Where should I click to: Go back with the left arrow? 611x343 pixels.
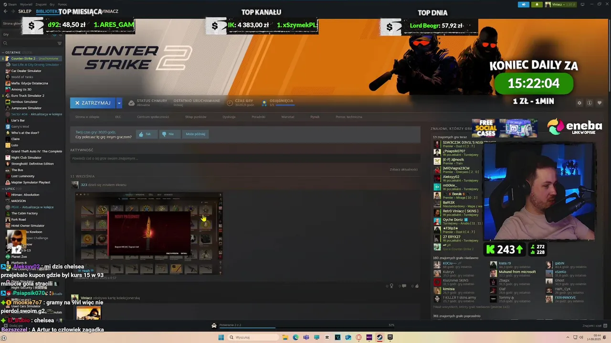pos(6,11)
